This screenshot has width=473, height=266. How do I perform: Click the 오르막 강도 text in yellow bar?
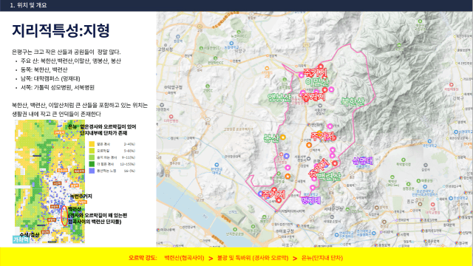coord(143,258)
